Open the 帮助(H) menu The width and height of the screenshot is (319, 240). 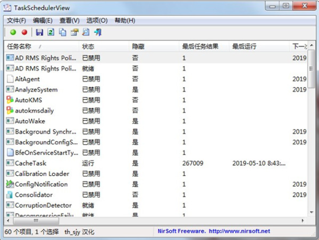[125, 20]
